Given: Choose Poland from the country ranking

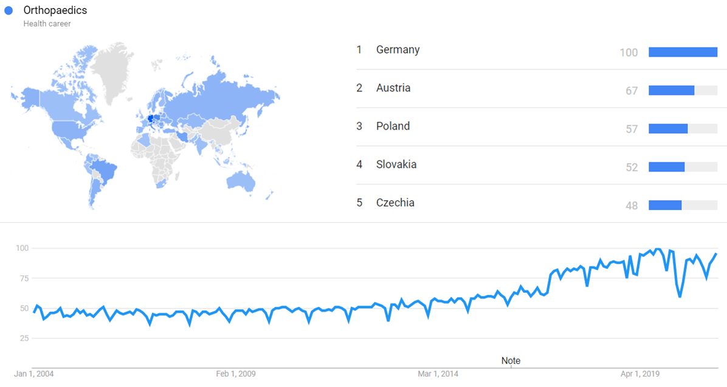Looking at the screenshot, I should pyautogui.click(x=393, y=127).
